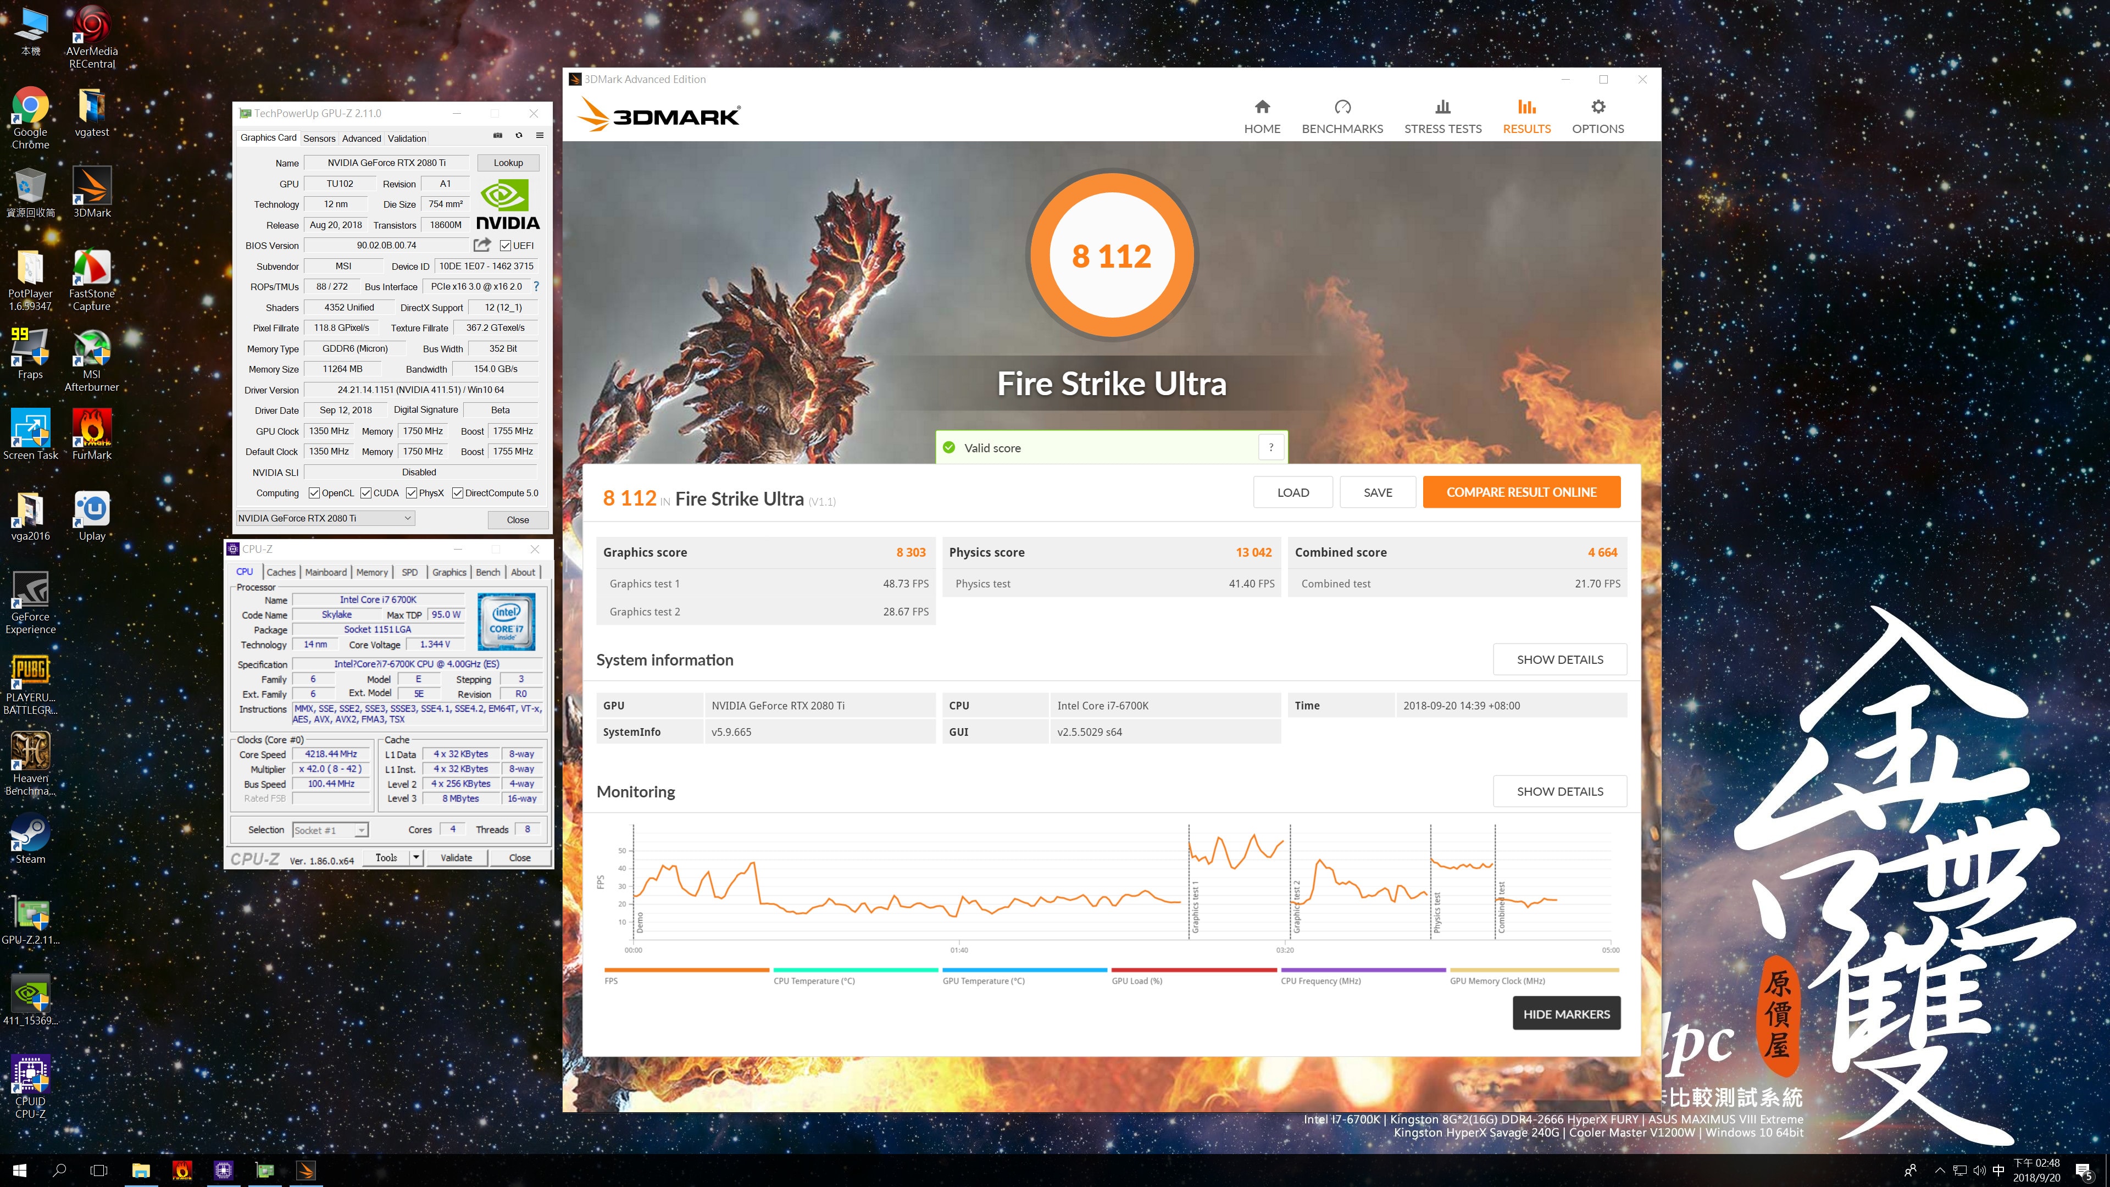The width and height of the screenshot is (2110, 1187).
Task: Click the GPU-Z screenshot camera icon
Action: click(497, 136)
